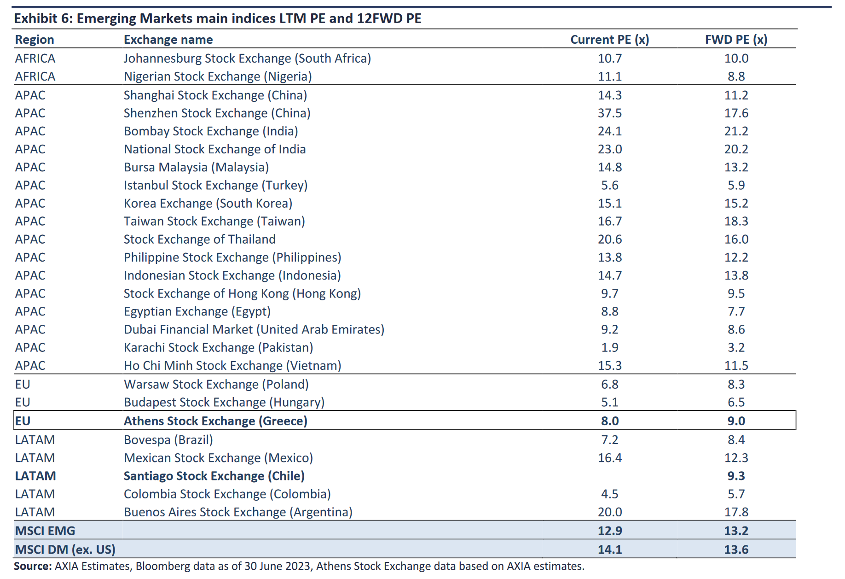This screenshot has height=579, width=845.
Task: Click MSCI EMG current PE 12.9
Action: 610,531
